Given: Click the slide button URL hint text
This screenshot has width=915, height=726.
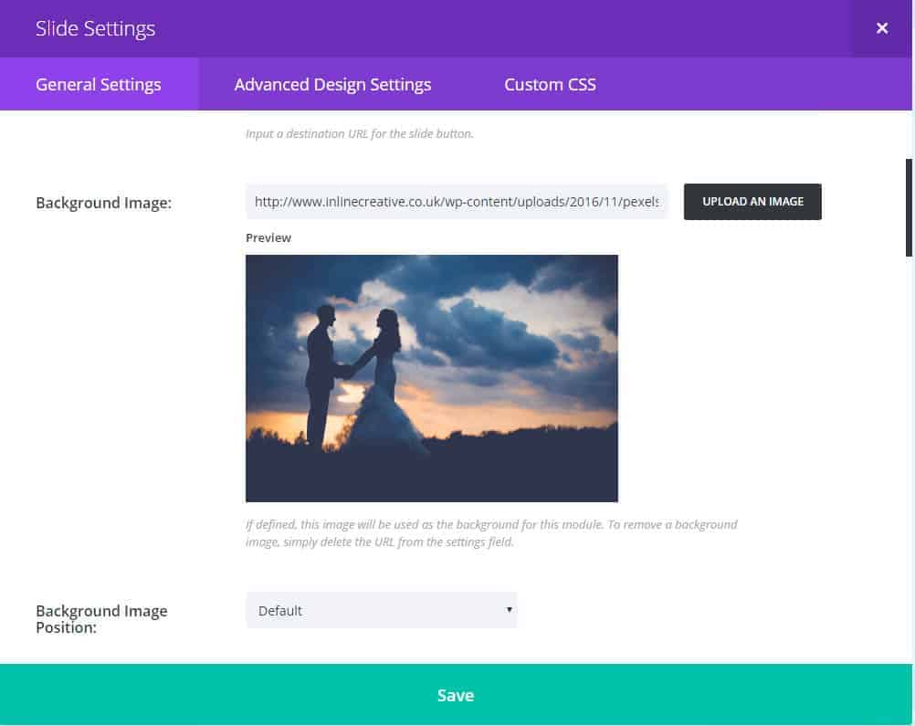Looking at the screenshot, I should pos(360,133).
